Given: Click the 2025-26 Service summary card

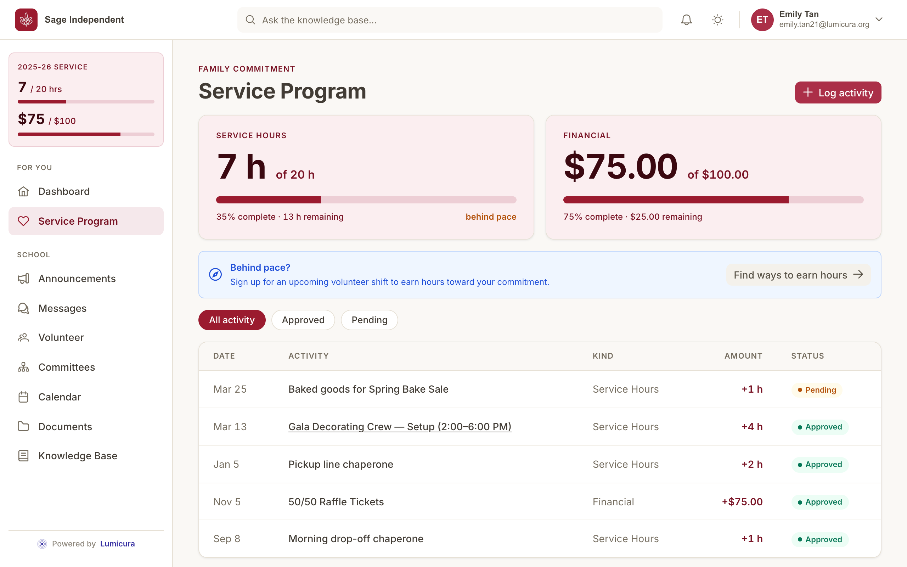Looking at the screenshot, I should 86,99.
